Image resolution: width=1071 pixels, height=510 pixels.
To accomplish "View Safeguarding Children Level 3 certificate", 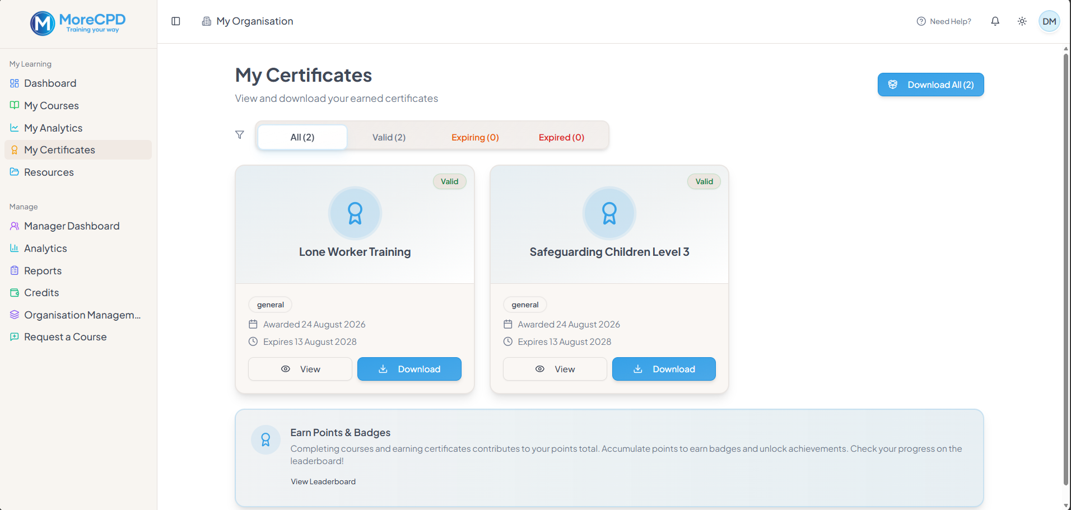I will click(555, 369).
